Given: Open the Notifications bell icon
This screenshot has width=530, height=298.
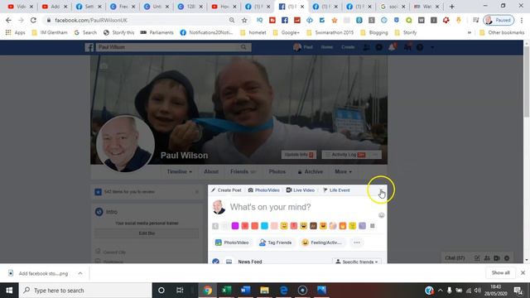Looking at the screenshot, I should 392,47.
